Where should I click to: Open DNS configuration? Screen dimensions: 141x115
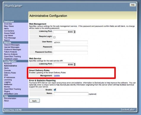6,75
